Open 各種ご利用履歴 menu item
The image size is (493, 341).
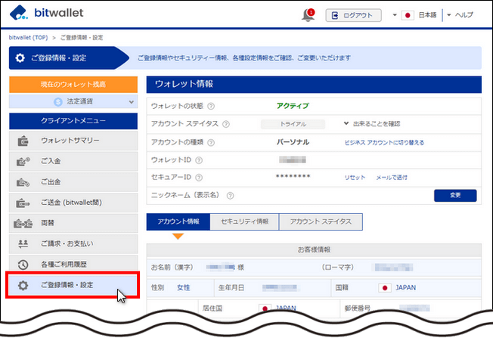click(x=73, y=264)
